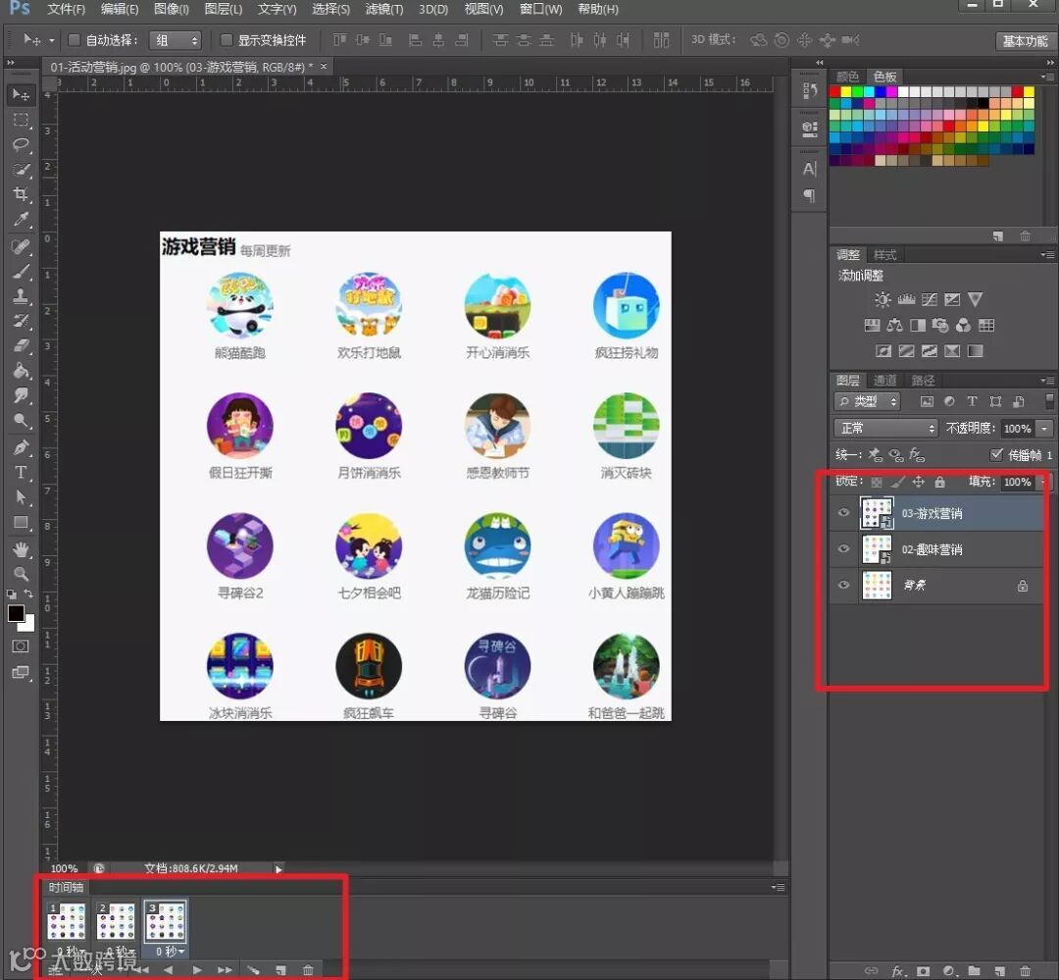Select the Dodge tool
The image size is (1059, 980).
[x=21, y=421]
